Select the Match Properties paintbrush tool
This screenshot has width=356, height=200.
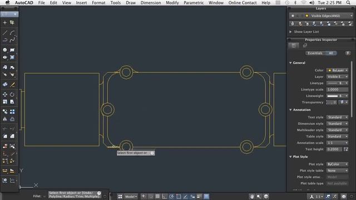pos(12,84)
